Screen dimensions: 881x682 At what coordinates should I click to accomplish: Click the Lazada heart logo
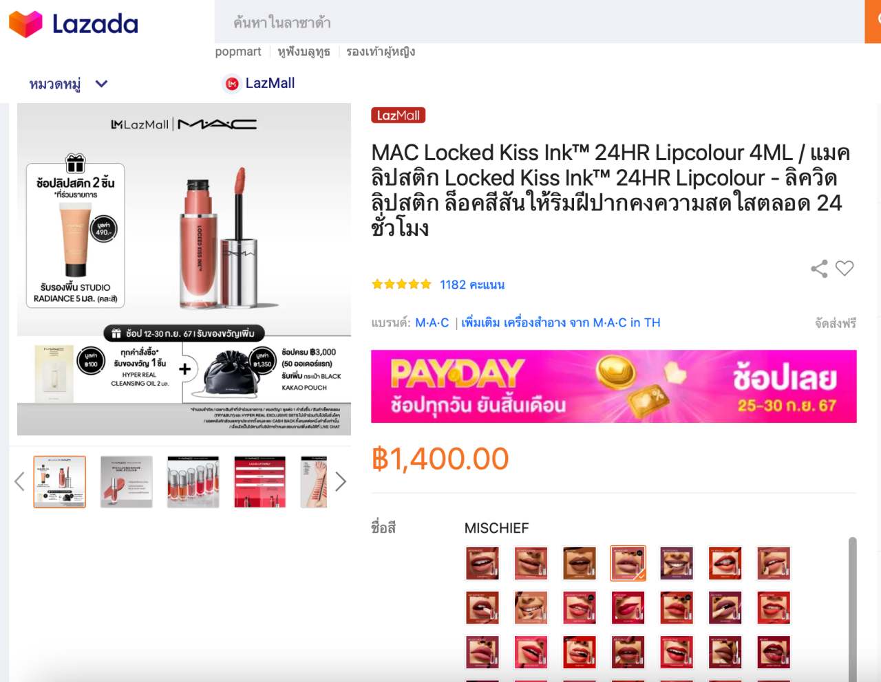point(25,23)
